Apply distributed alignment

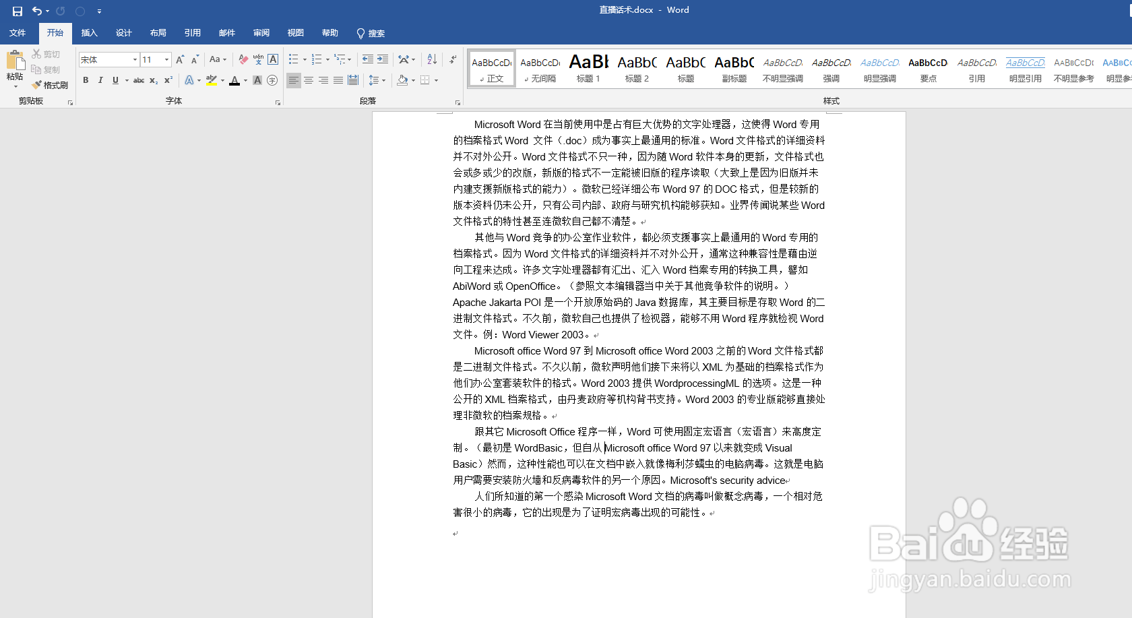pos(353,80)
